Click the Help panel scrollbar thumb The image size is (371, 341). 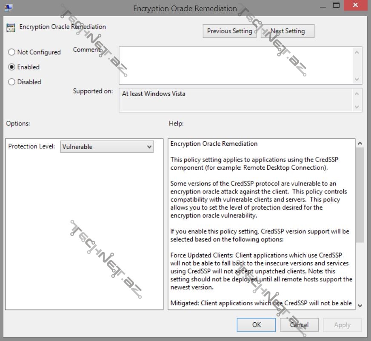360,195
